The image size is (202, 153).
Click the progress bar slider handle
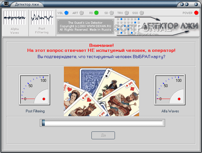coord(44,123)
